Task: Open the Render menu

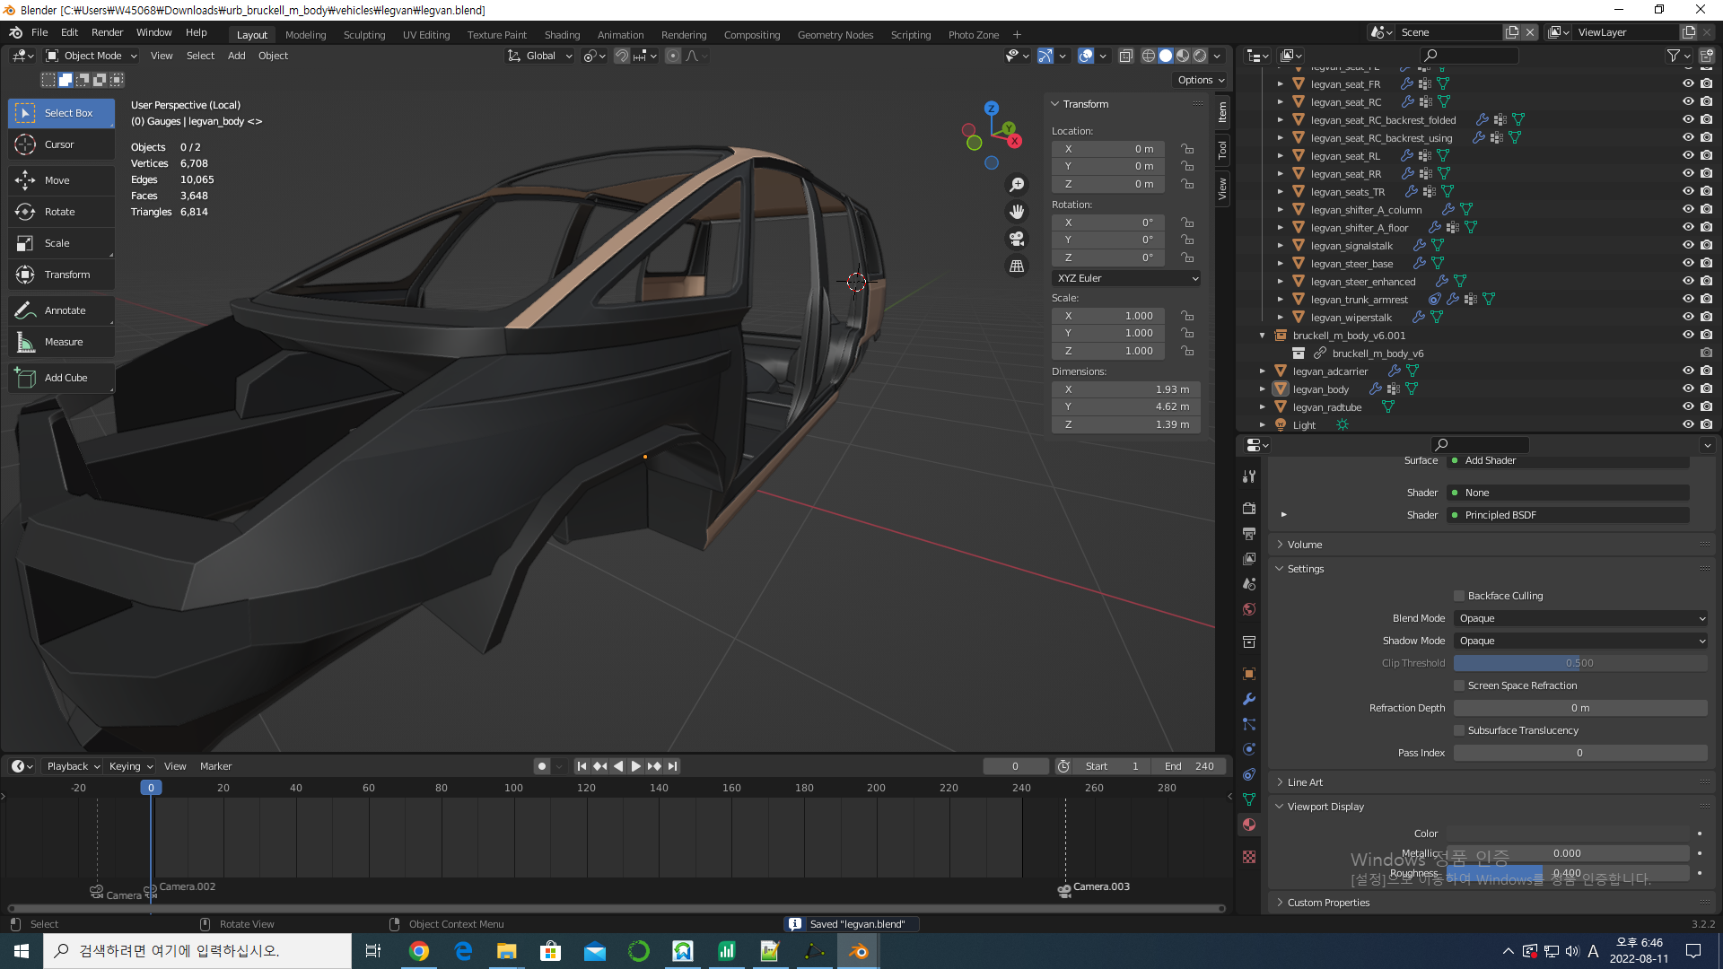Action: (x=107, y=32)
